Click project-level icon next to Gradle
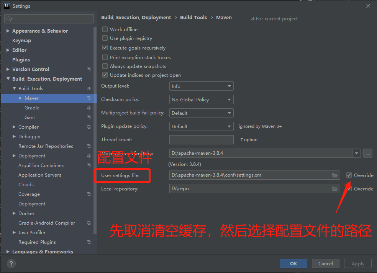The image size is (377, 273). click(x=89, y=108)
